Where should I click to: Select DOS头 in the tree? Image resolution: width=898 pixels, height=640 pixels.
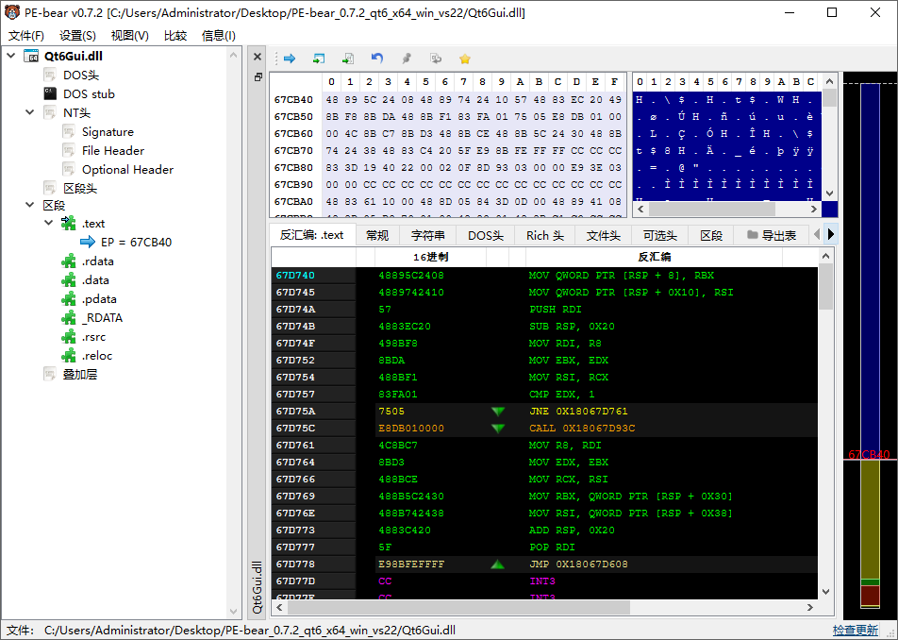pyautogui.click(x=81, y=76)
